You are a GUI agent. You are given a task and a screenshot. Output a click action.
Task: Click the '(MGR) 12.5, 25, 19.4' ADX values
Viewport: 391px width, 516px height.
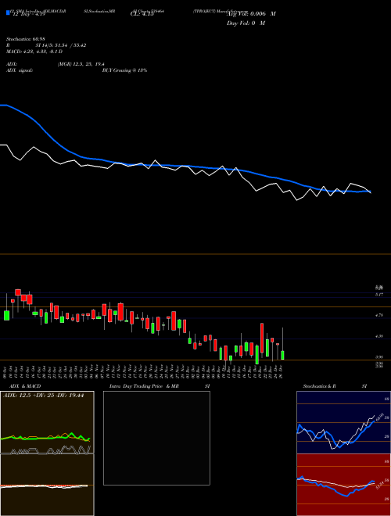[x=81, y=64]
